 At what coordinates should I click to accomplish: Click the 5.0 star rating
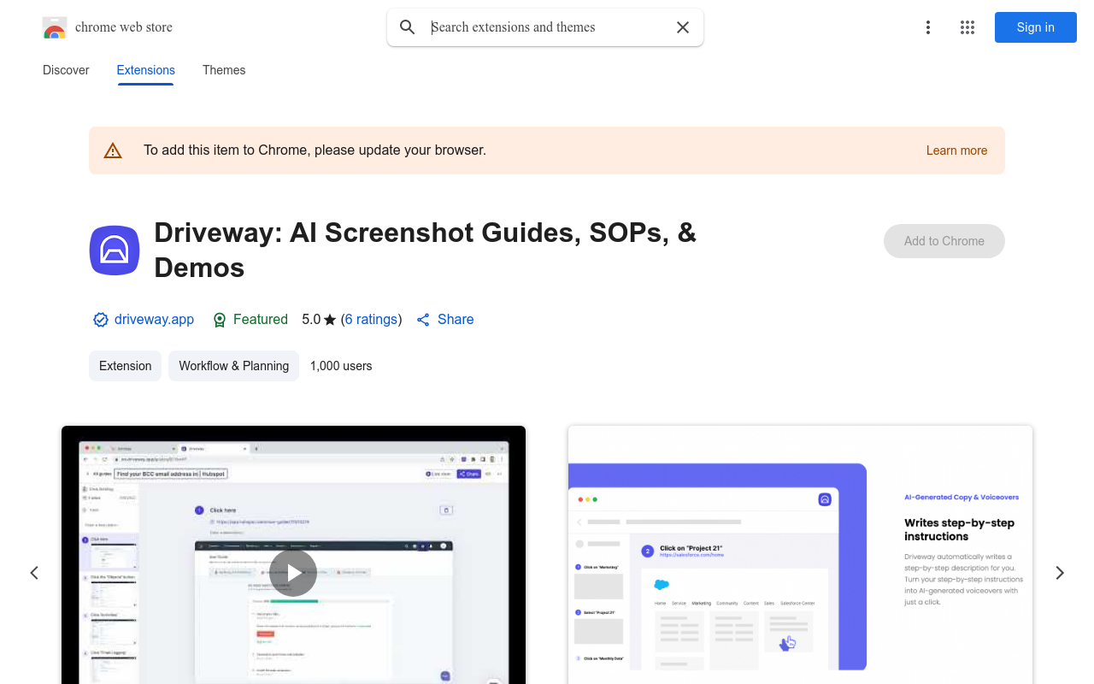(x=319, y=320)
